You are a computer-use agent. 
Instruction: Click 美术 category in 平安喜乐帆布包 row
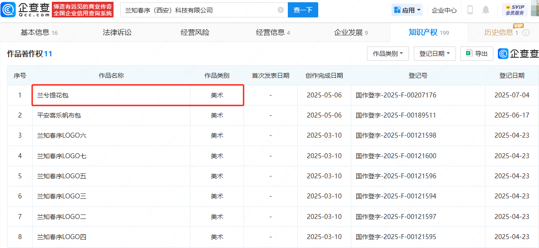[217, 115]
